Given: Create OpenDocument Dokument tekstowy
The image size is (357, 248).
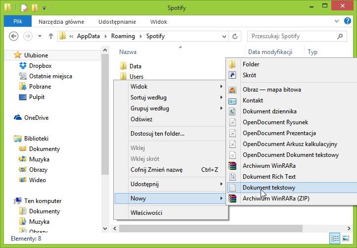Looking at the screenshot, I should pos(292,155).
